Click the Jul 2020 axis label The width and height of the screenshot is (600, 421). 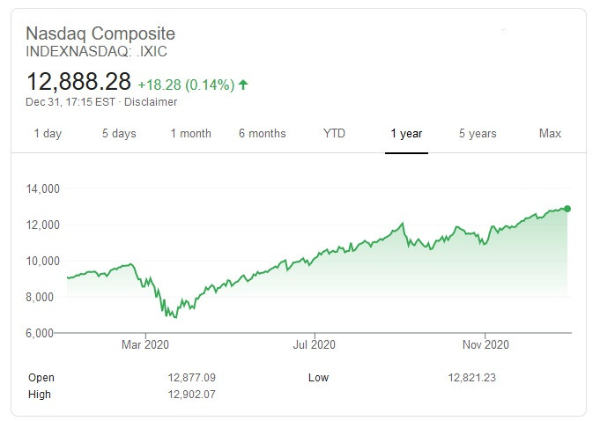coord(315,344)
